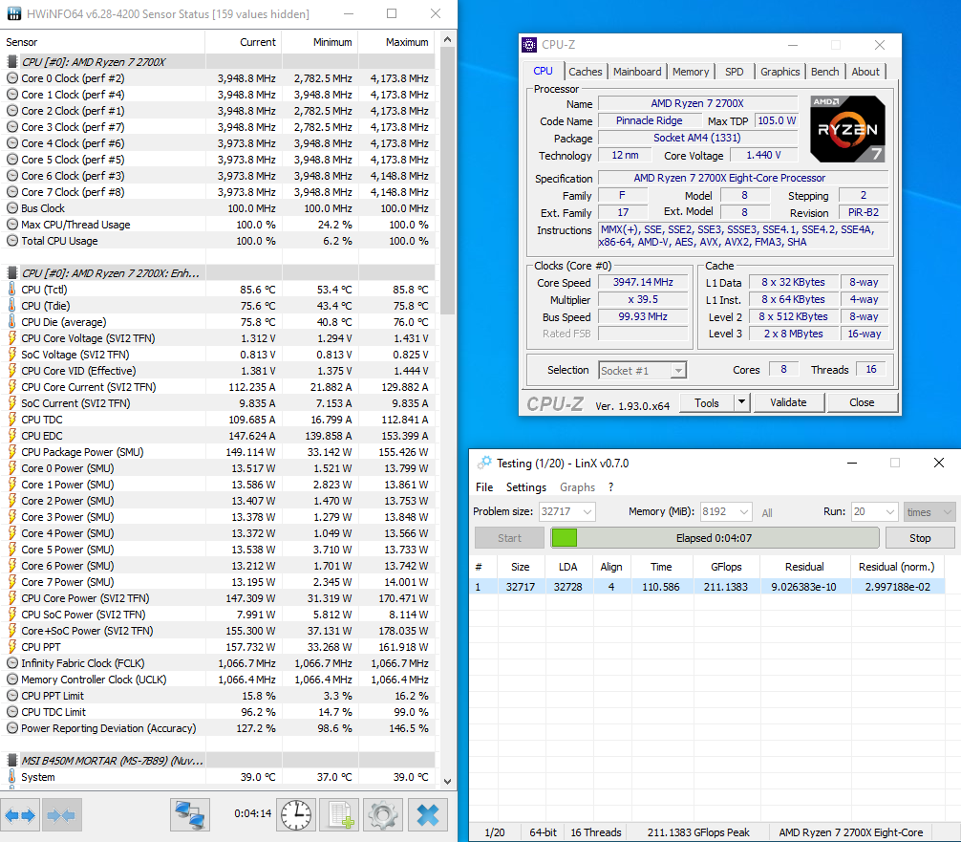Click the CPU TDC lightning icon

tap(11, 420)
